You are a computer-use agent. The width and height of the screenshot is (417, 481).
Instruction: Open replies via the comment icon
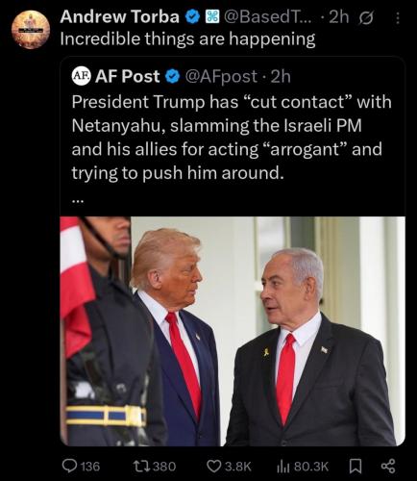coord(69,466)
